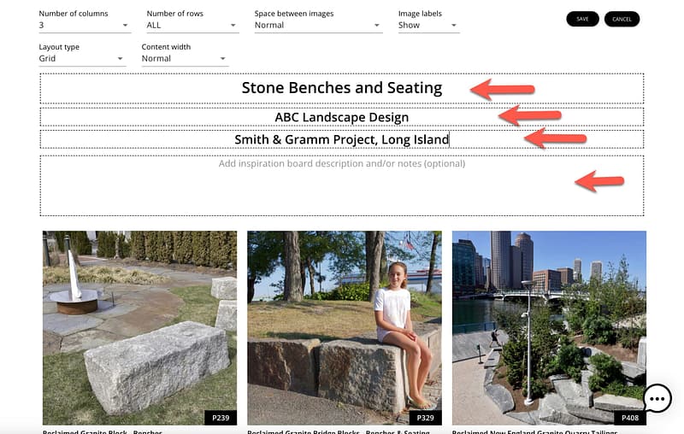Open the Number of columns dropdown
Screen dimensions: 684x434
[84, 26]
